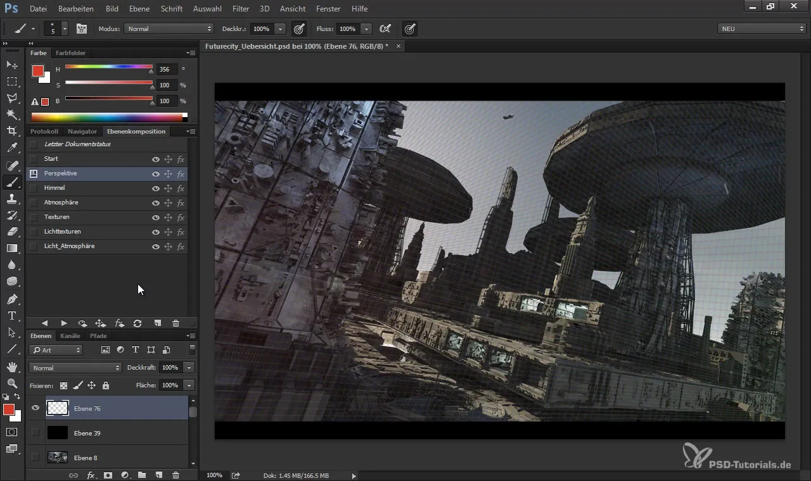
Task: Select the Healing Brush tool
Action: 12,166
